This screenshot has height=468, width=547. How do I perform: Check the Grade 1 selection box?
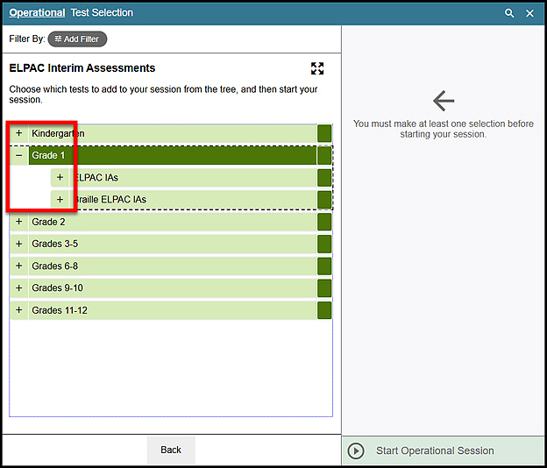click(324, 155)
